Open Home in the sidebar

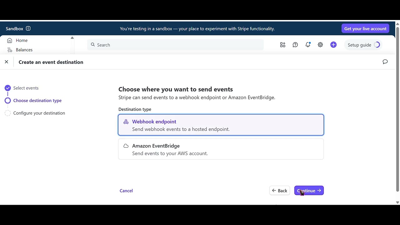pyautogui.click(x=22, y=41)
